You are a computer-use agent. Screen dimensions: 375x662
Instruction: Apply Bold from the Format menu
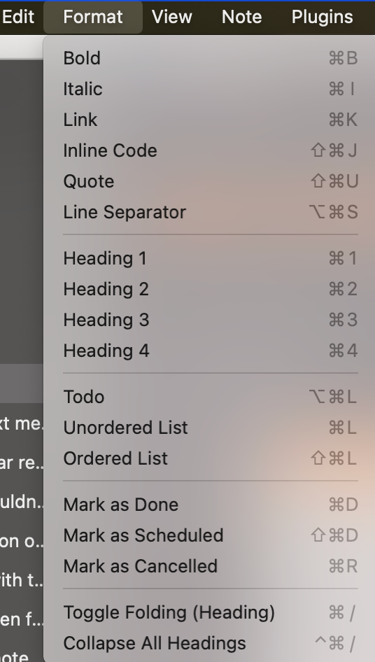click(x=211, y=58)
